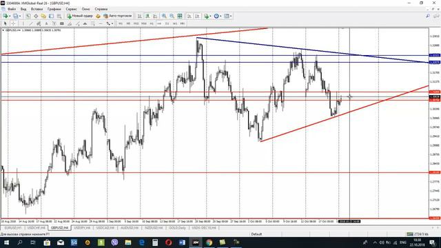Open the Navigator panel icon
Image resolution: width=441 pixels, height=248 pixels.
43,16
